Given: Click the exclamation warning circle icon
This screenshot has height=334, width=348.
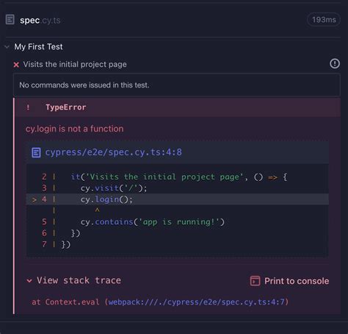Looking at the screenshot, I should coord(335,63).
